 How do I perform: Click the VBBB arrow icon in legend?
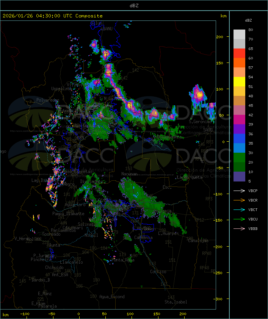pos(240,228)
